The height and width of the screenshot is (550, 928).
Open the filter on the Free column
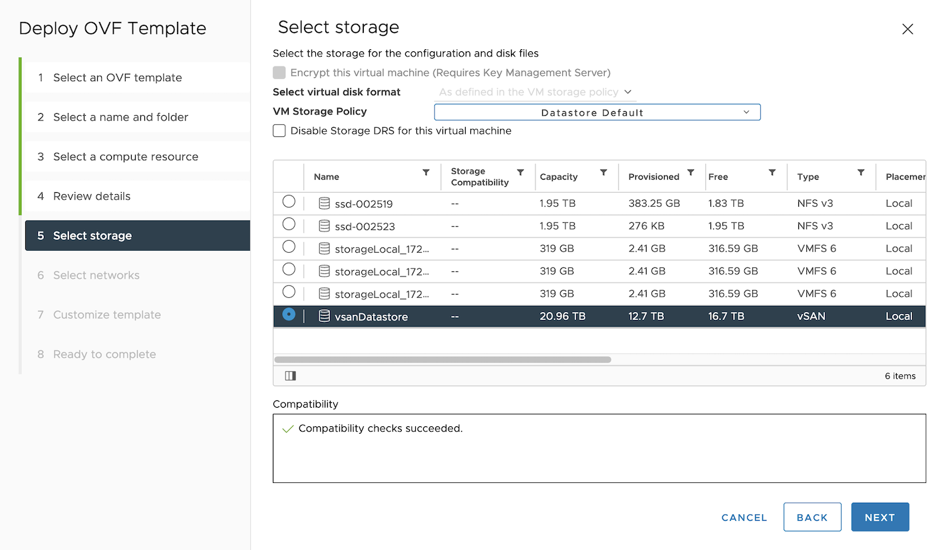[x=772, y=172]
